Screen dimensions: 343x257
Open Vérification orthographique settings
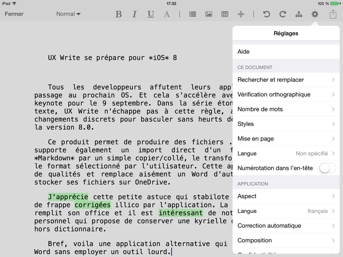pyautogui.click(x=286, y=94)
